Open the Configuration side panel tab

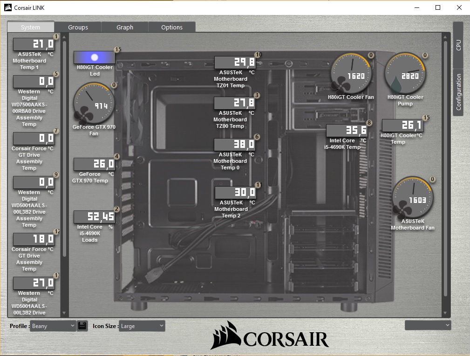458,91
